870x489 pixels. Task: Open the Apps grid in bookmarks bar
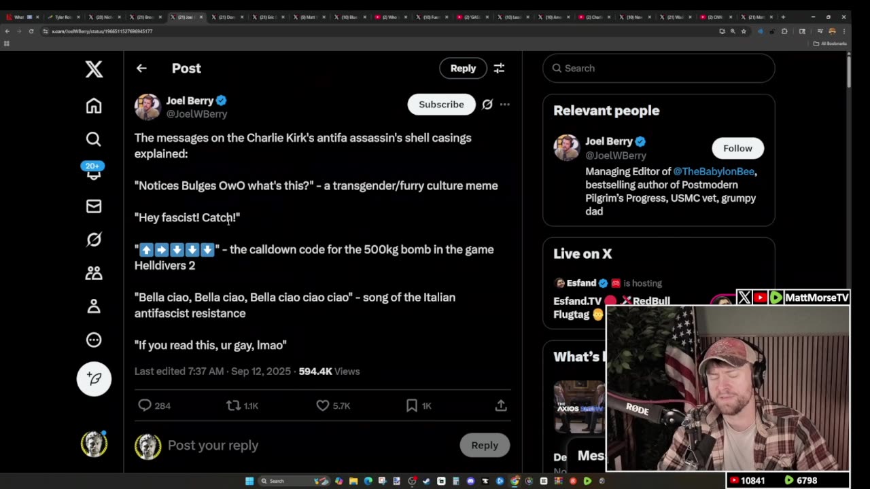(7, 43)
